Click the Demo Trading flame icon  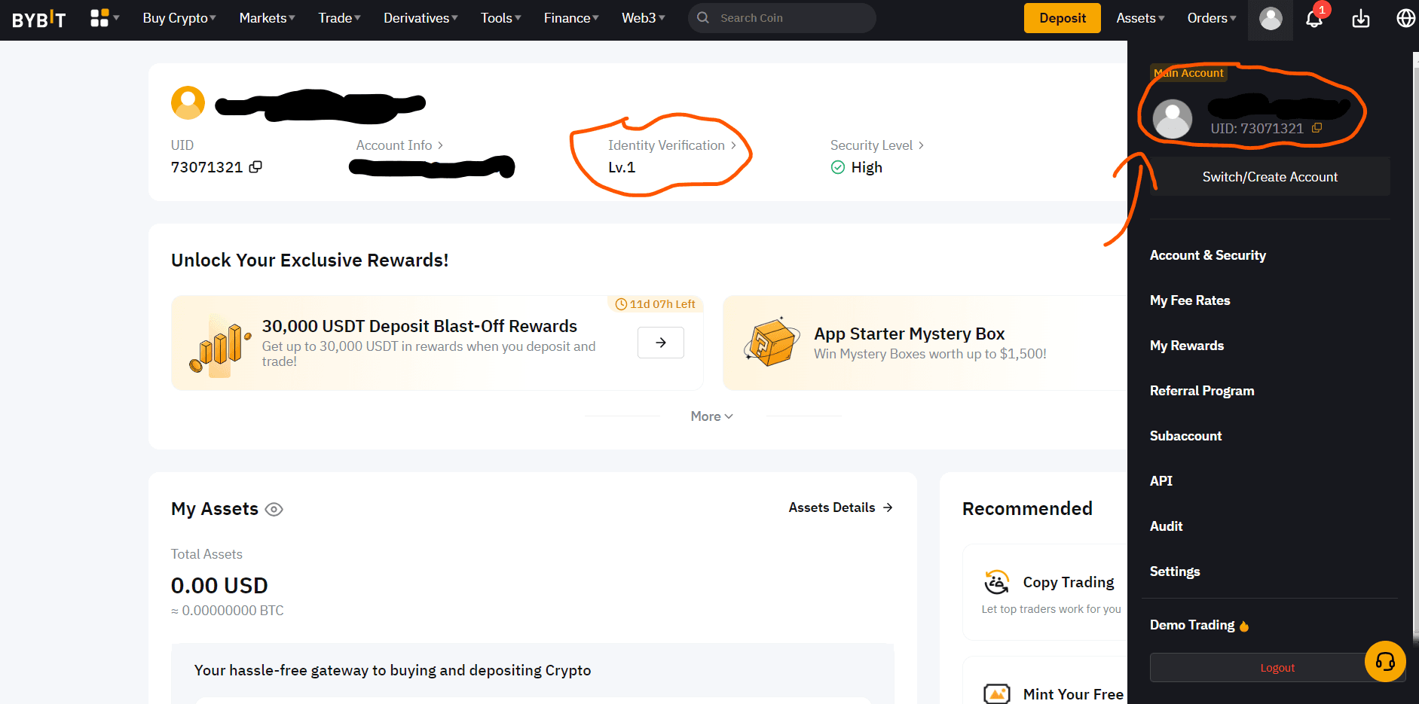tap(1244, 626)
